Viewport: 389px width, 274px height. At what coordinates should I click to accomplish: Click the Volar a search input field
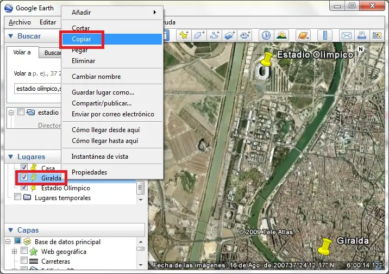[37, 89]
